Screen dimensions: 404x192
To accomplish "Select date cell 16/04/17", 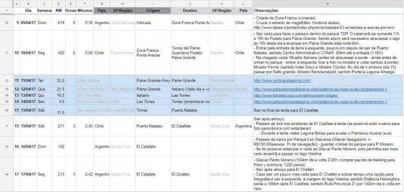I will point(28,147).
